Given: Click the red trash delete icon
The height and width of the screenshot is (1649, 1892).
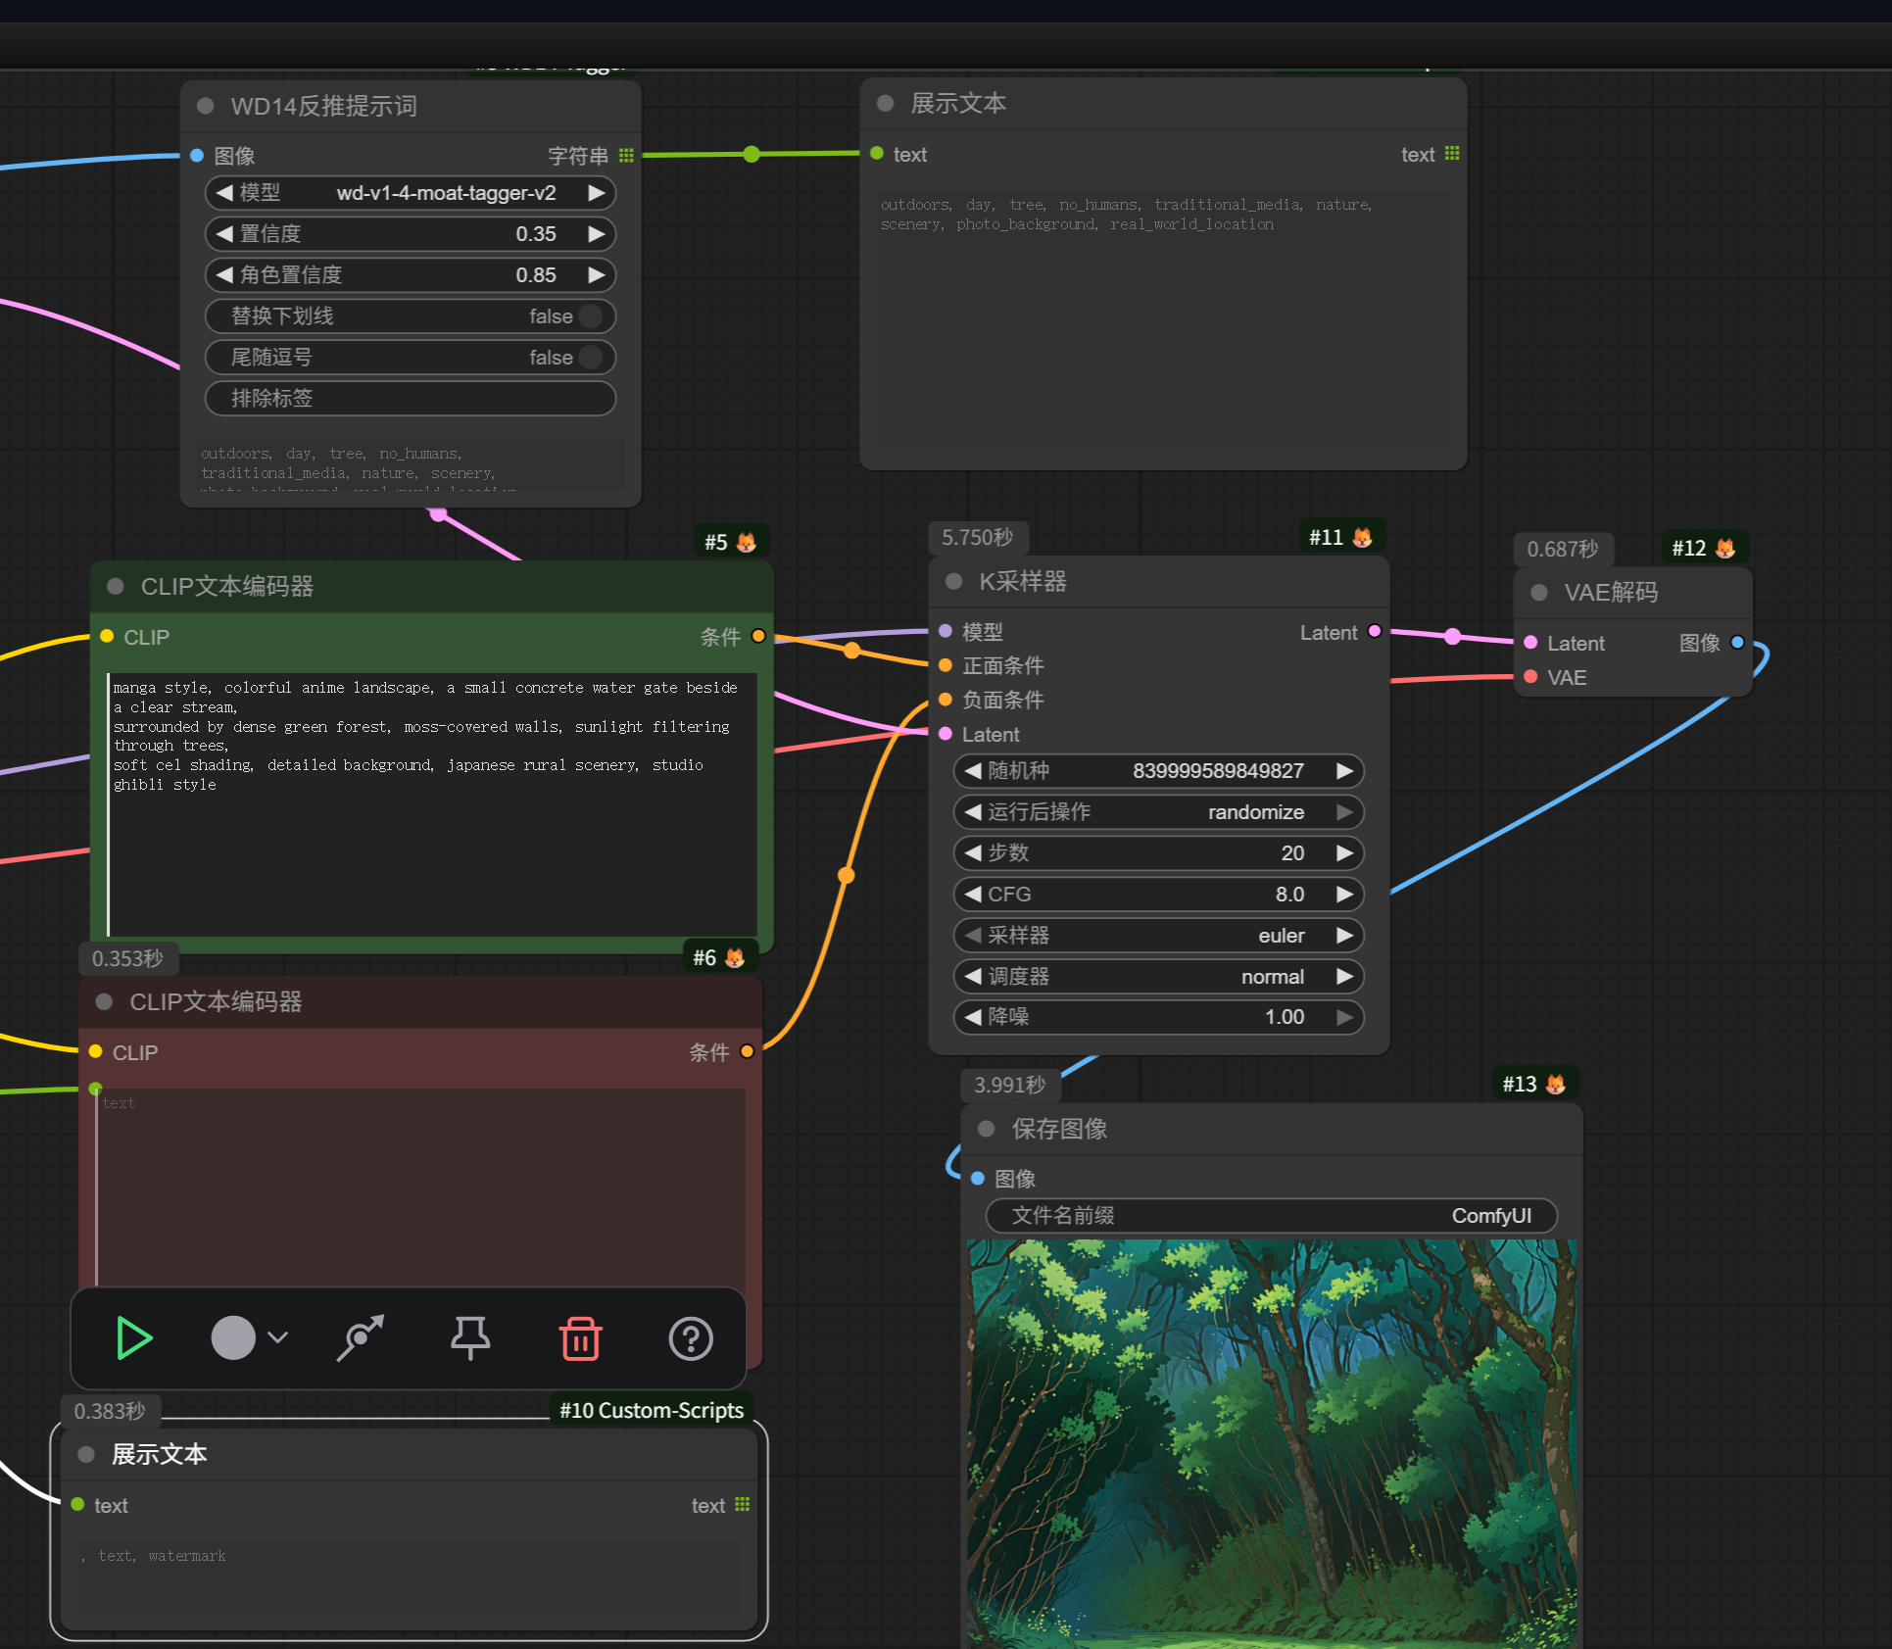Looking at the screenshot, I should [x=580, y=1338].
